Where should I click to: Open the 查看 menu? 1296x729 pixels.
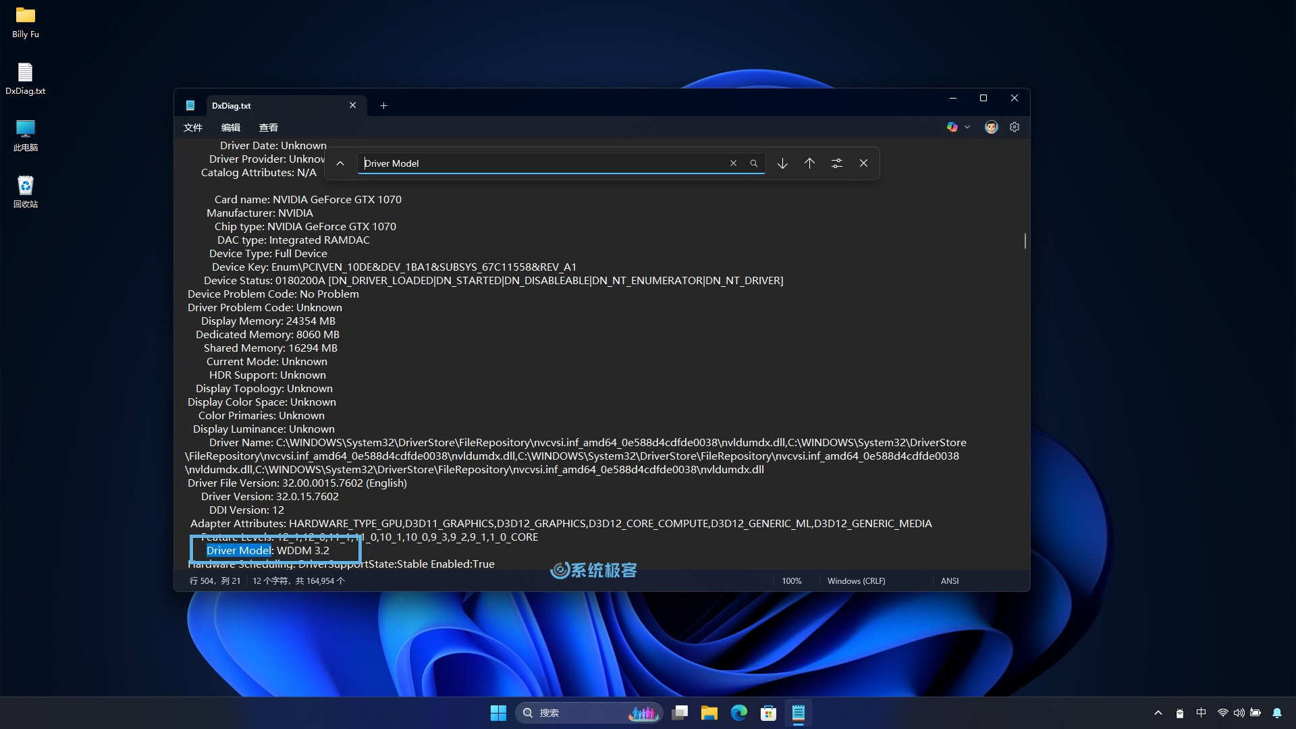point(269,128)
